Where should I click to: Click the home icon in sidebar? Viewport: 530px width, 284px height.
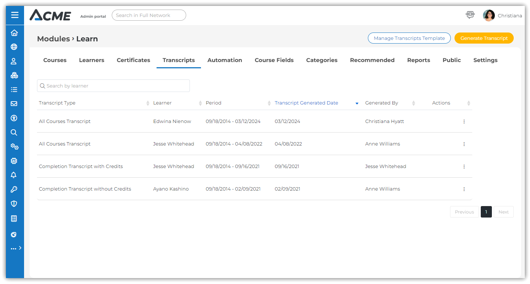click(14, 33)
